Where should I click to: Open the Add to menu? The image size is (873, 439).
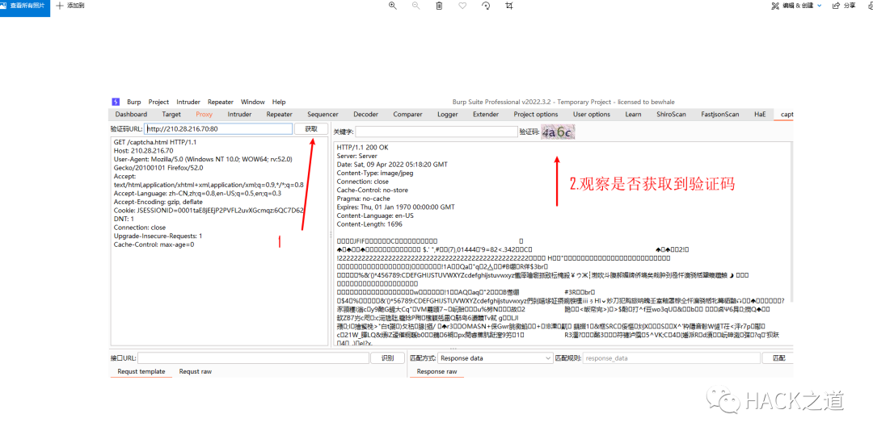click(x=70, y=6)
